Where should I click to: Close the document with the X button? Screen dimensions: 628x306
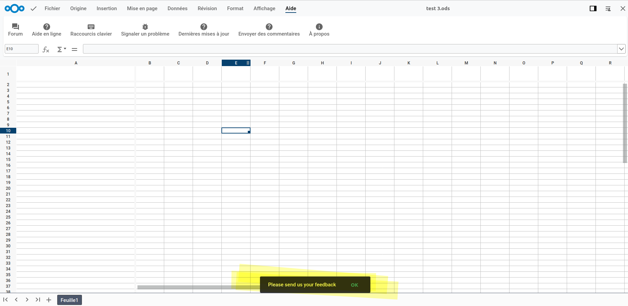point(623,8)
